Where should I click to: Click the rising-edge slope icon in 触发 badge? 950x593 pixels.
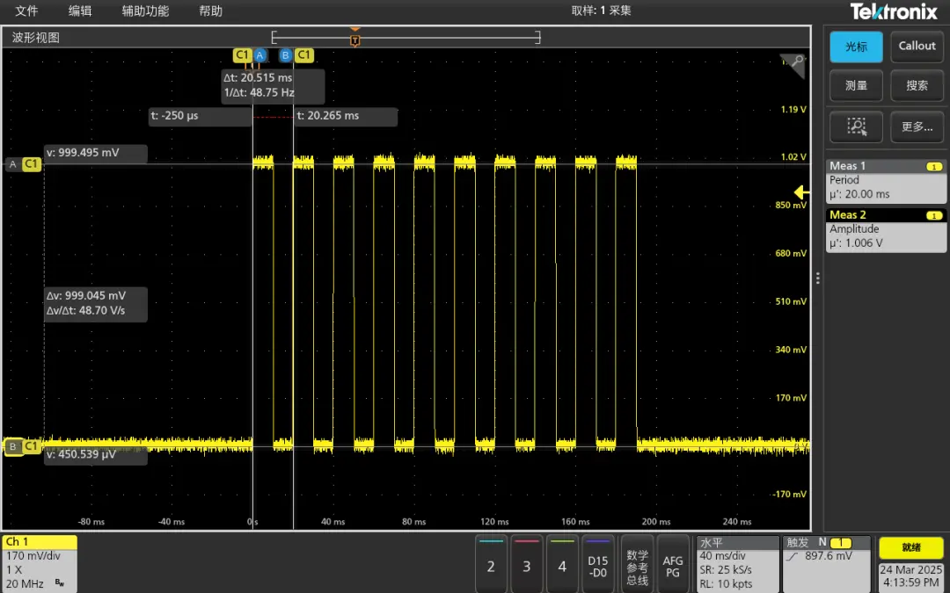pyautogui.click(x=793, y=557)
